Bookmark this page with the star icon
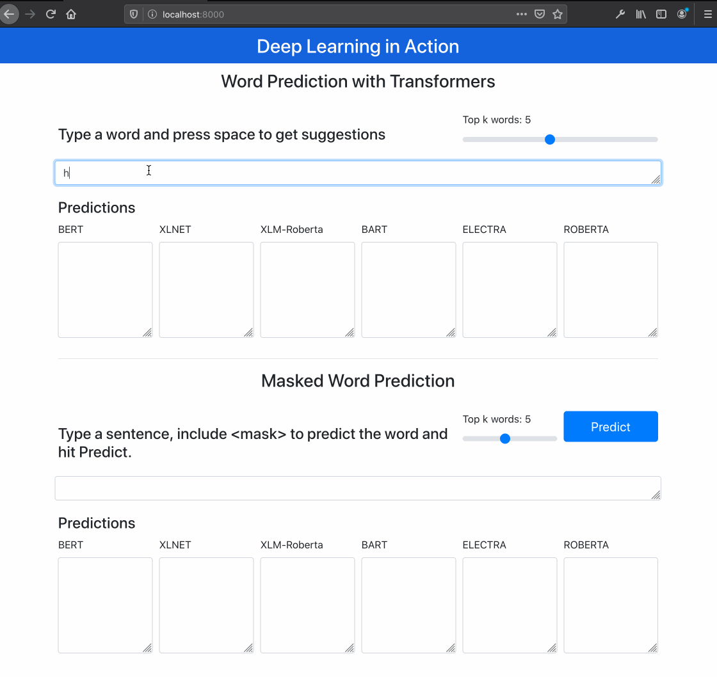717x677 pixels. click(558, 14)
